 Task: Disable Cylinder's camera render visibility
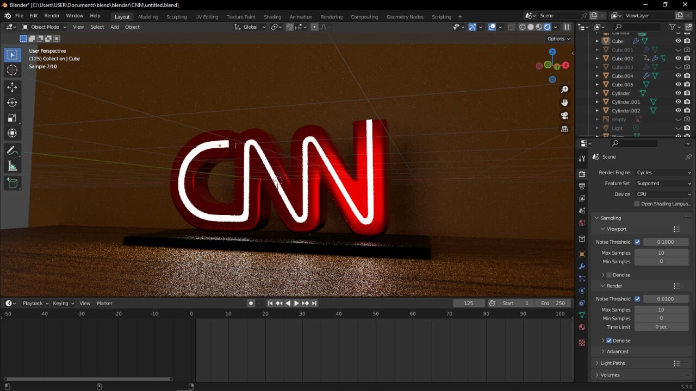(x=687, y=93)
